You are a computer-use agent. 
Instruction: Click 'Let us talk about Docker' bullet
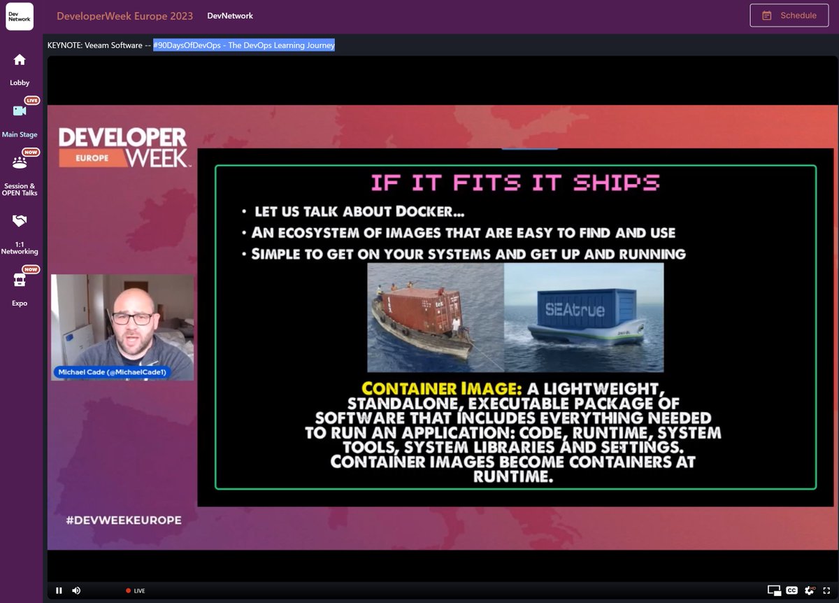click(359, 211)
